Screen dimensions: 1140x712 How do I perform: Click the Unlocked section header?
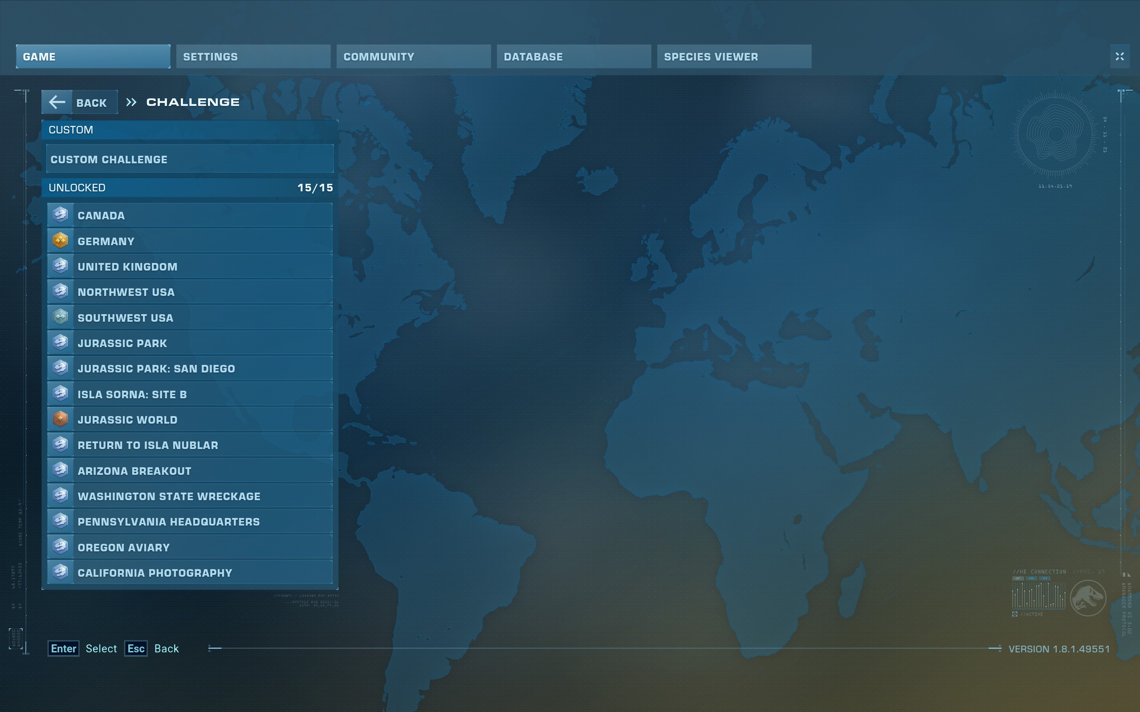pyautogui.click(x=190, y=187)
